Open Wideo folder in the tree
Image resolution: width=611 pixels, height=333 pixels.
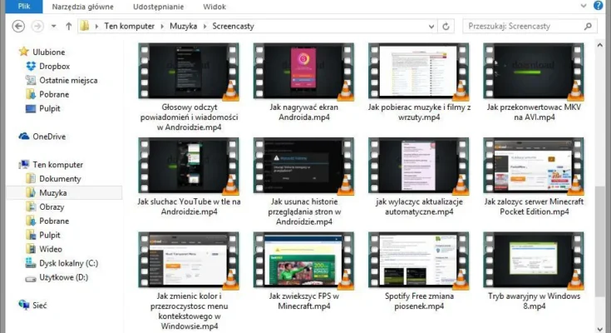[x=50, y=249]
